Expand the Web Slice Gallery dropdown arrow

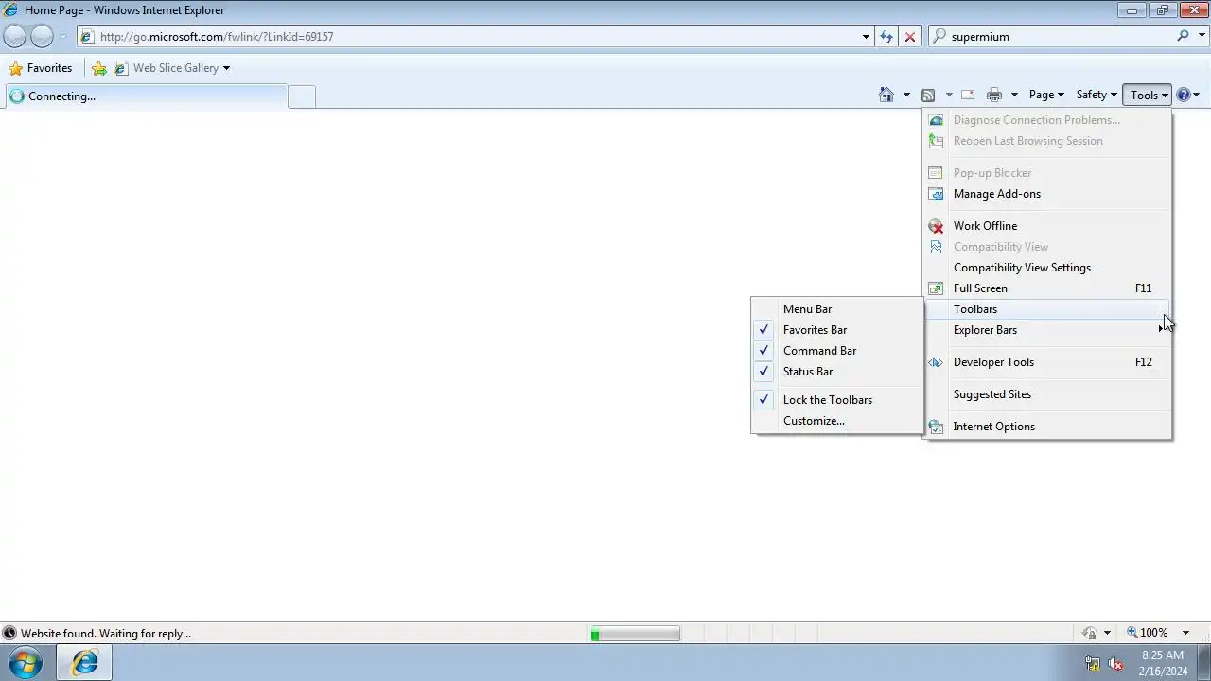(x=226, y=68)
